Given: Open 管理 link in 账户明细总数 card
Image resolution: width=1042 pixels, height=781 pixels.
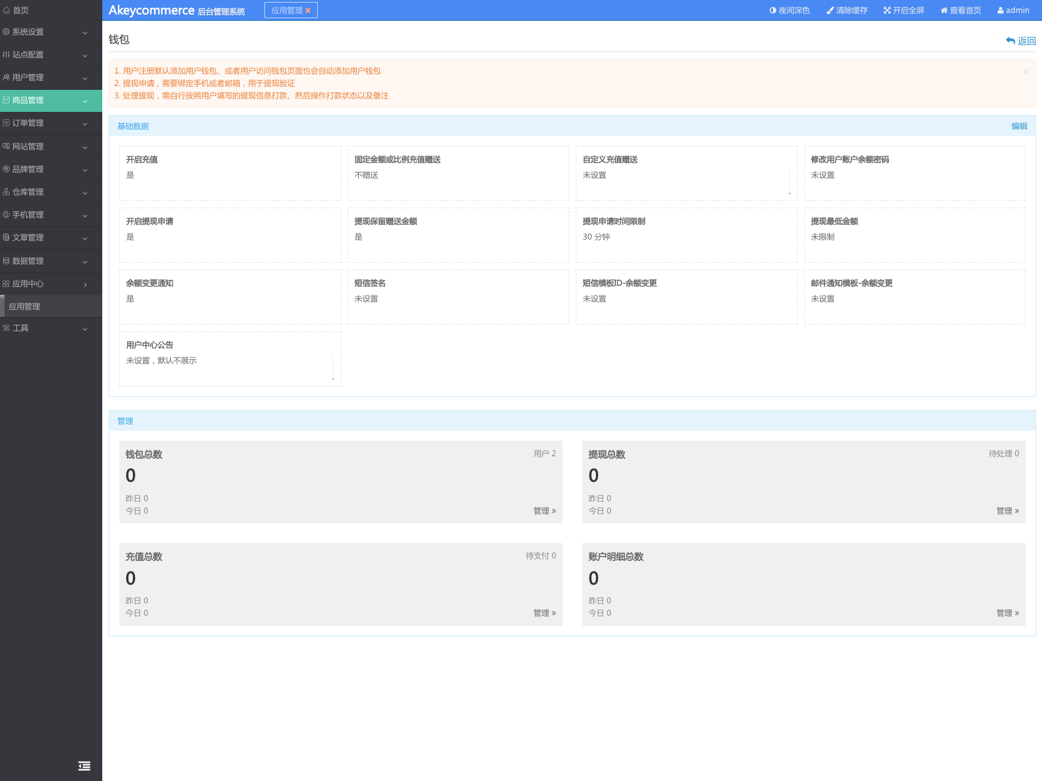Looking at the screenshot, I should click(x=1007, y=613).
